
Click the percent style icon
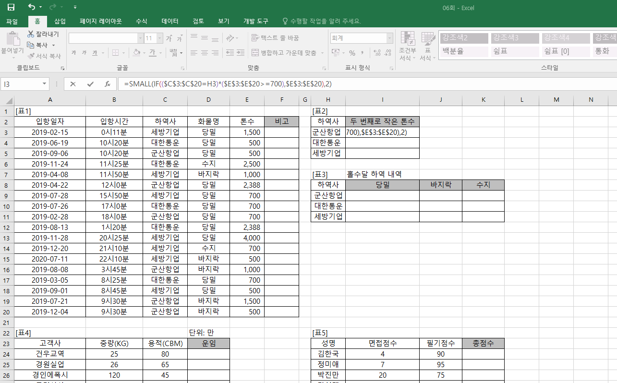pos(352,53)
